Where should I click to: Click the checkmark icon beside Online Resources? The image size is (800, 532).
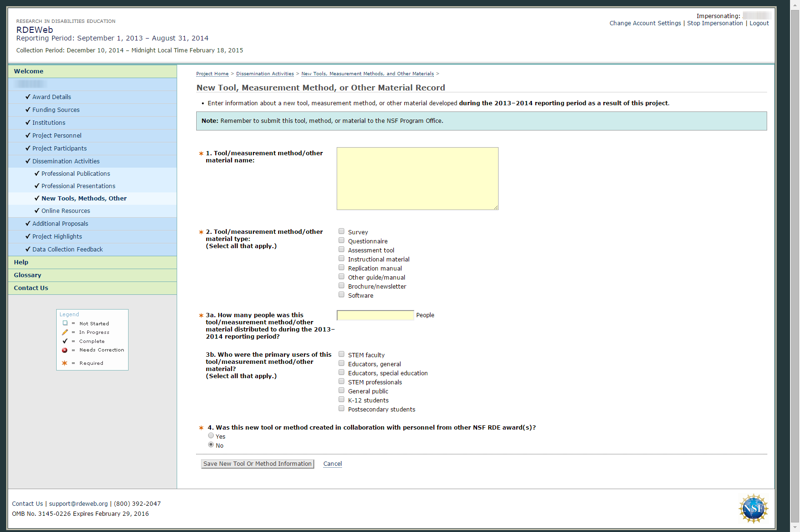tap(37, 211)
